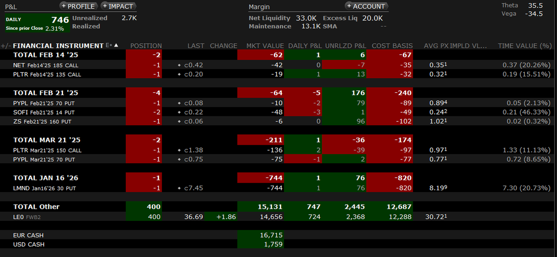Click the Net Liquidity 33.0K value

coord(306,18)
